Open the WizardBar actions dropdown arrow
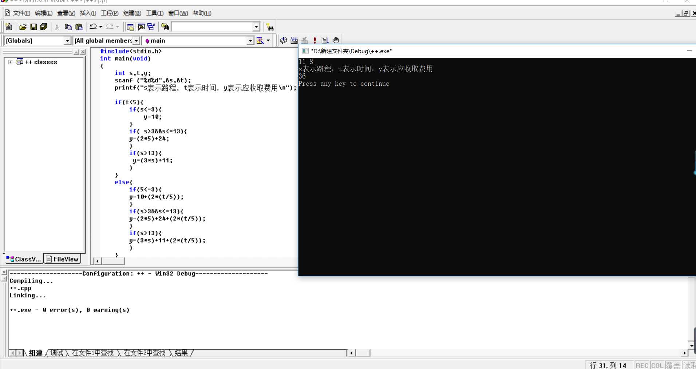 268,40
